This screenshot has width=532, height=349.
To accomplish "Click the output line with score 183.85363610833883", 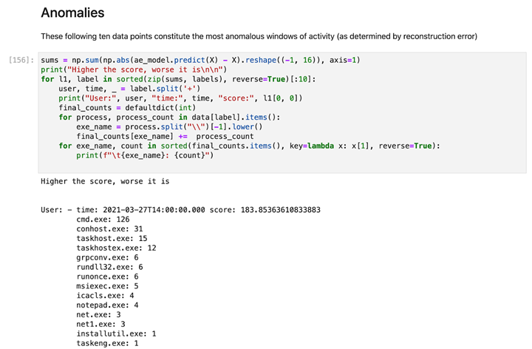I will pyautogui.click(x=181, y=210).
